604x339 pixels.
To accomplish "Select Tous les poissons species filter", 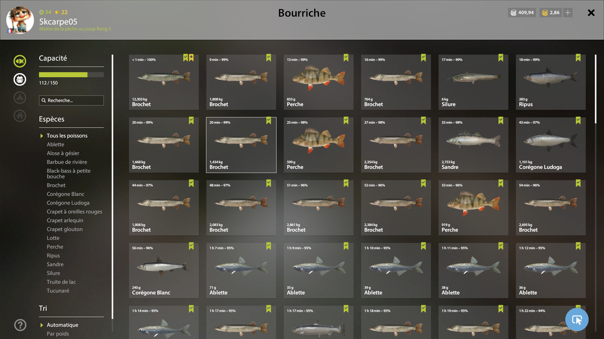I will tap(67, 136).
